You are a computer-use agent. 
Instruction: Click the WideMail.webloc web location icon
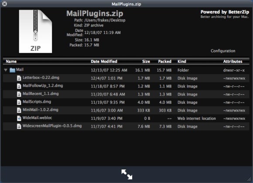point(19,118)
